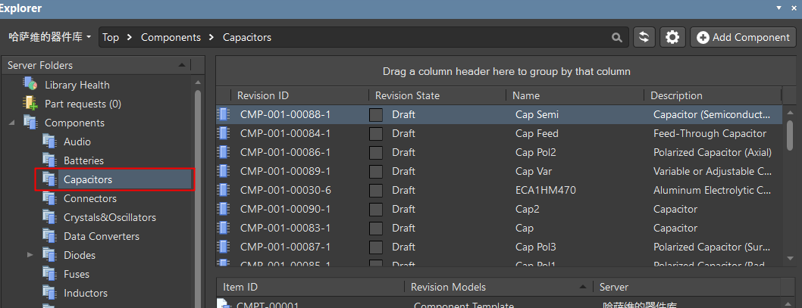The image size is (802, 308).
Task: Click the Components folder icon
Action: [30, 123]
